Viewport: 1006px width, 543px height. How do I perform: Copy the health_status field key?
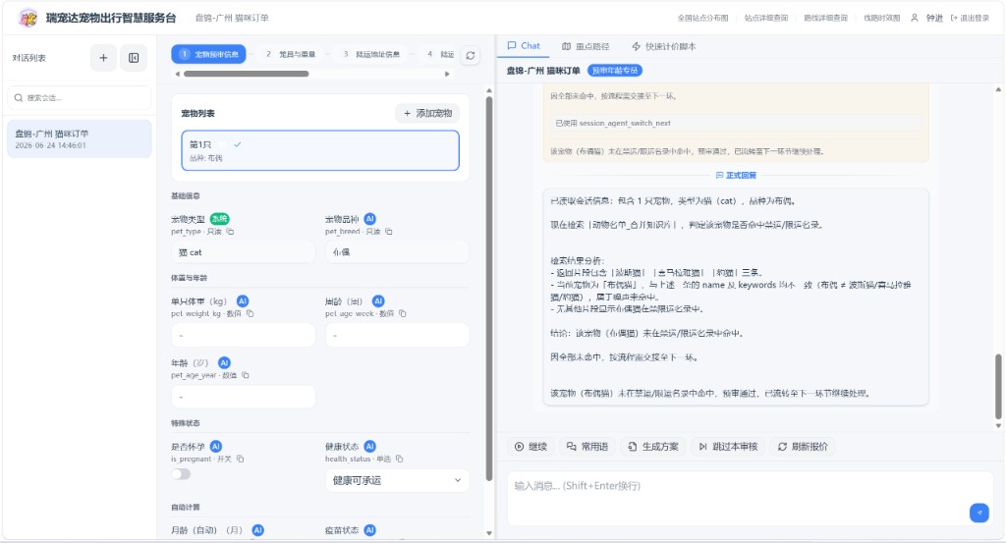pos(399,459)
